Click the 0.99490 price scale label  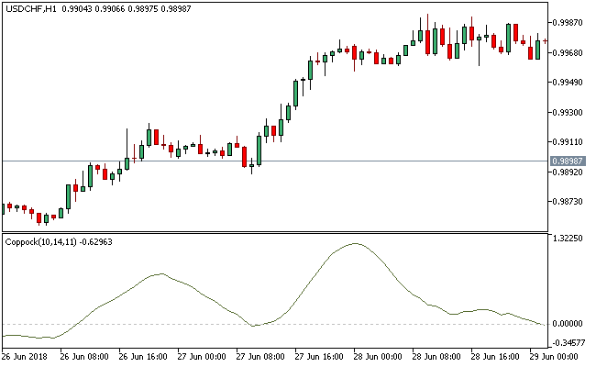(x=569, y=83)
